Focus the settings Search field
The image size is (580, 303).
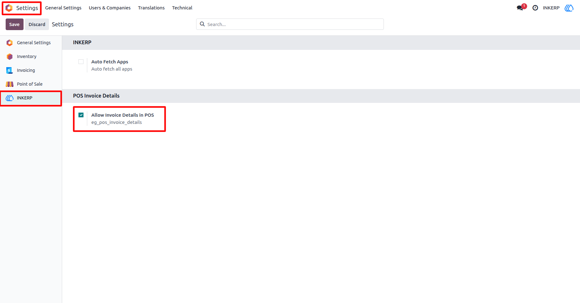[x=290, y=24]
